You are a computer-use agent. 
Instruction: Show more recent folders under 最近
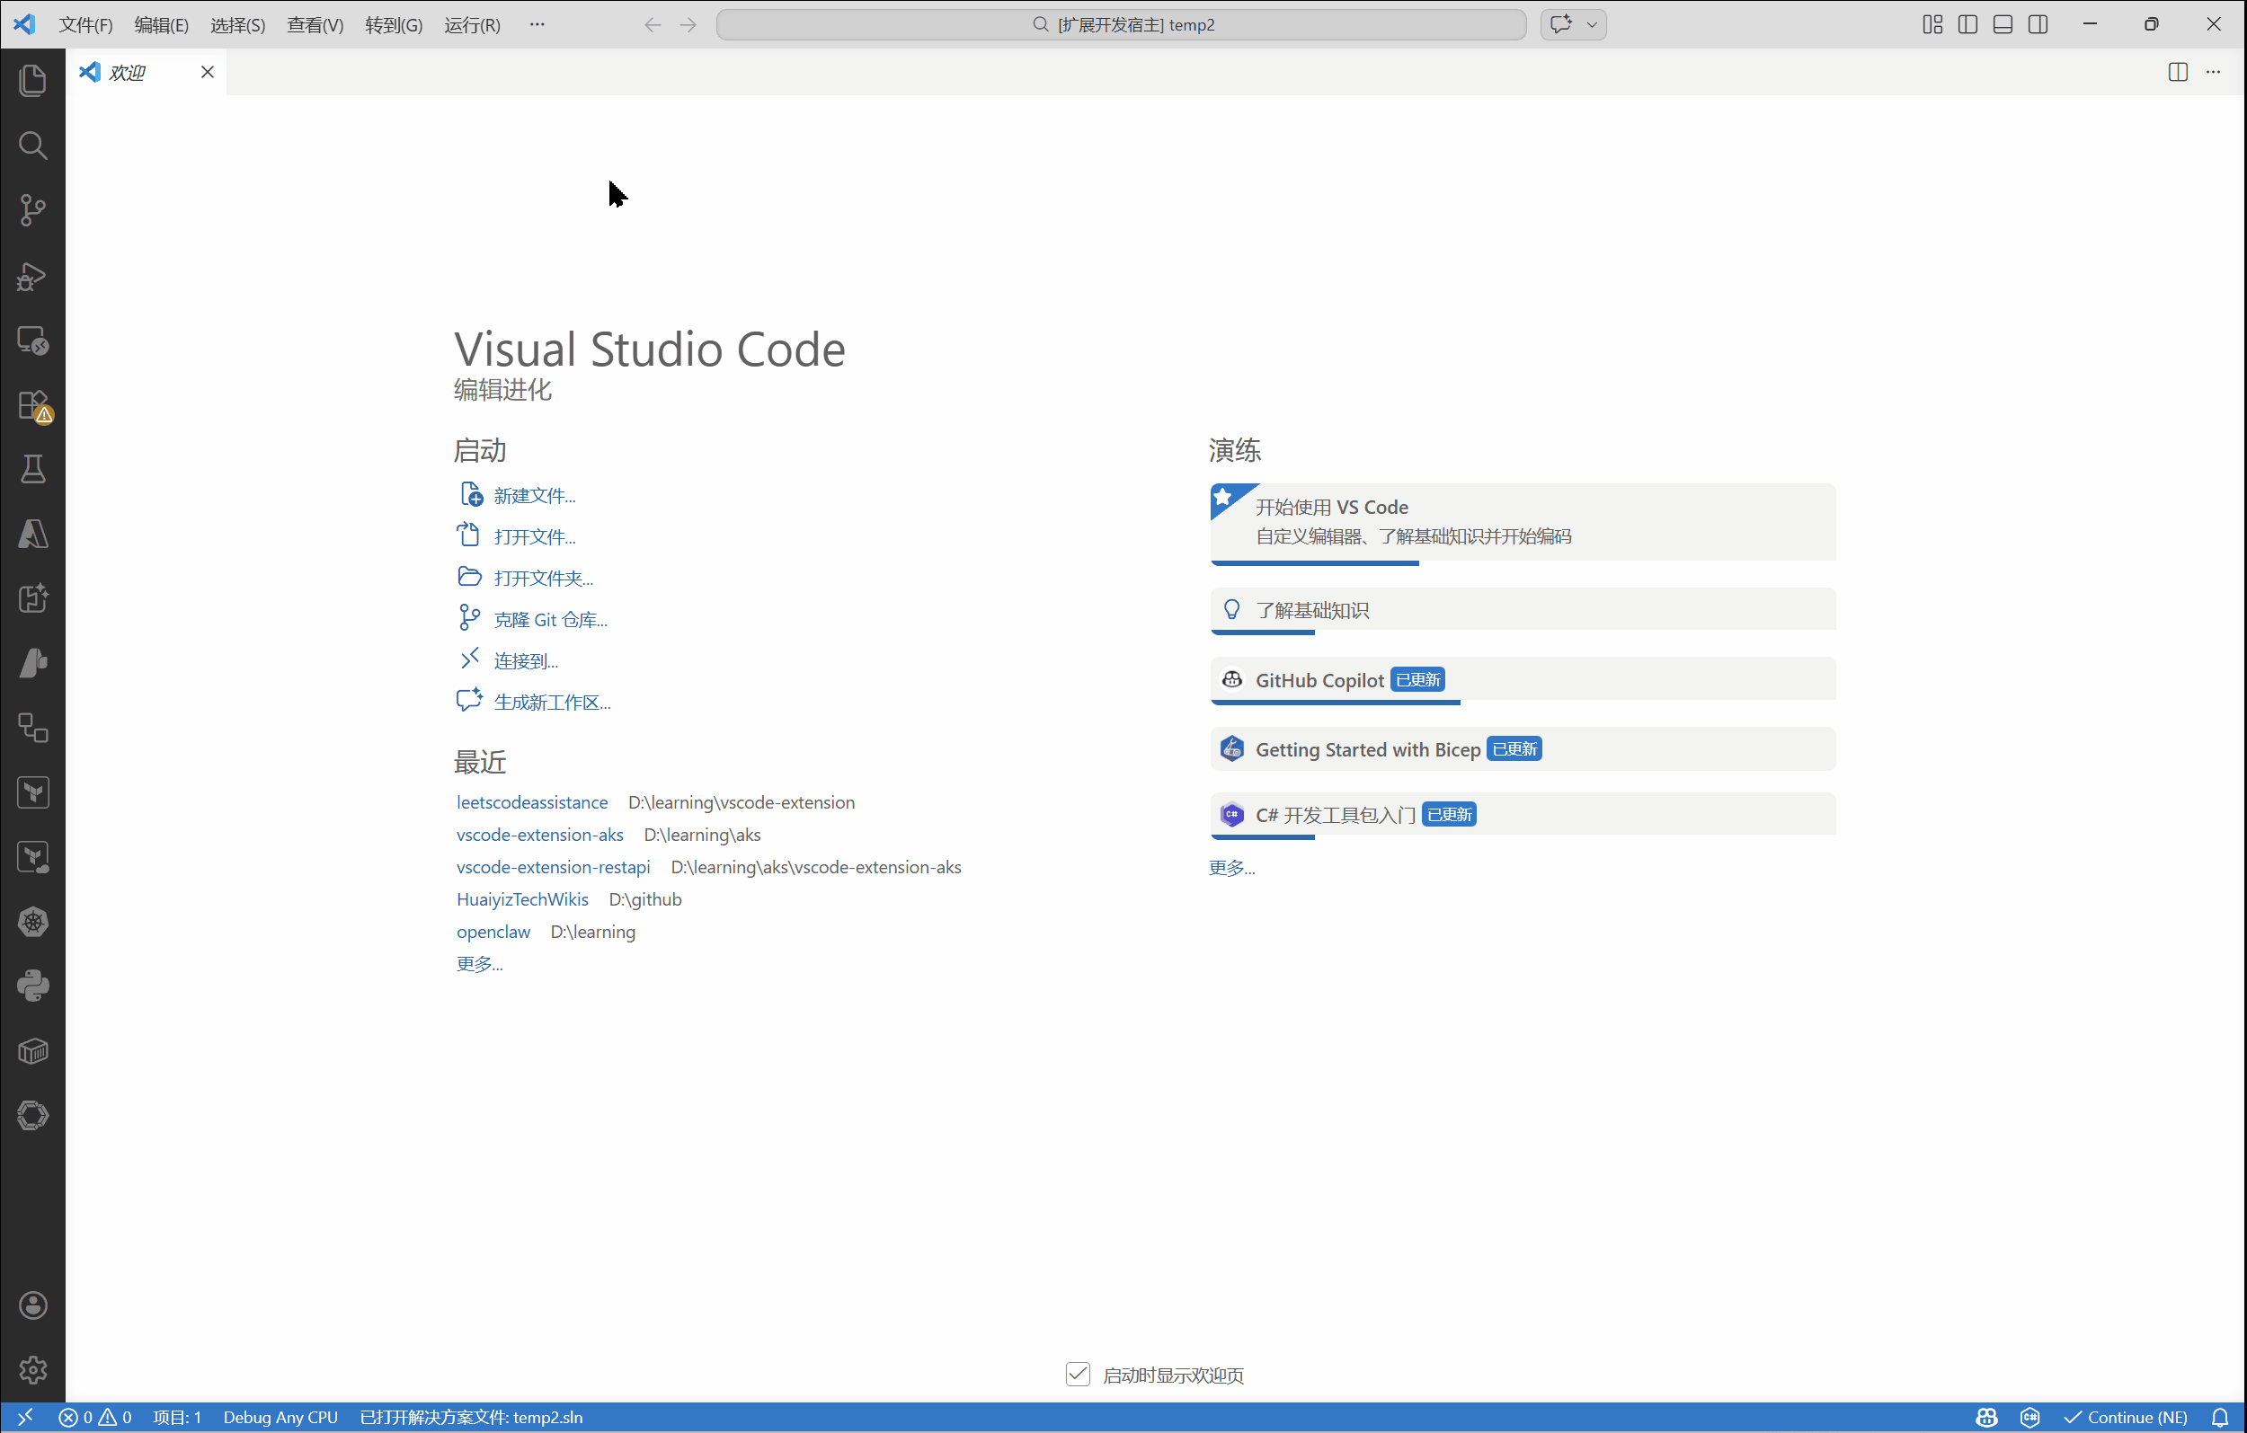[480, 964]
